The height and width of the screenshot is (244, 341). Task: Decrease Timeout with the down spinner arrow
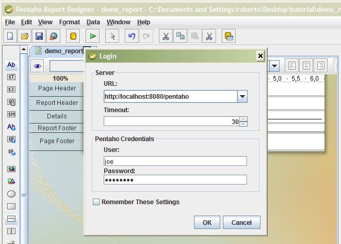(x=243, y=124)
